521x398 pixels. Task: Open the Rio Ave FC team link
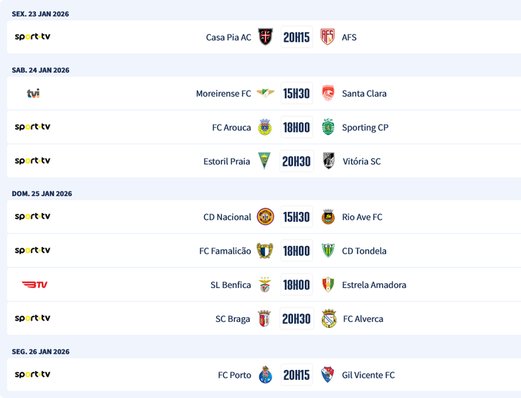[x=362, y=217]
